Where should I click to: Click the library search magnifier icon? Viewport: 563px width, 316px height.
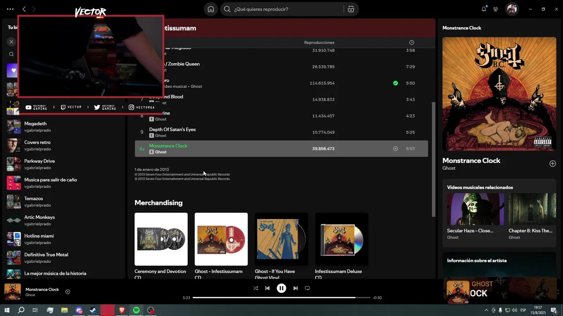[11, 54]
